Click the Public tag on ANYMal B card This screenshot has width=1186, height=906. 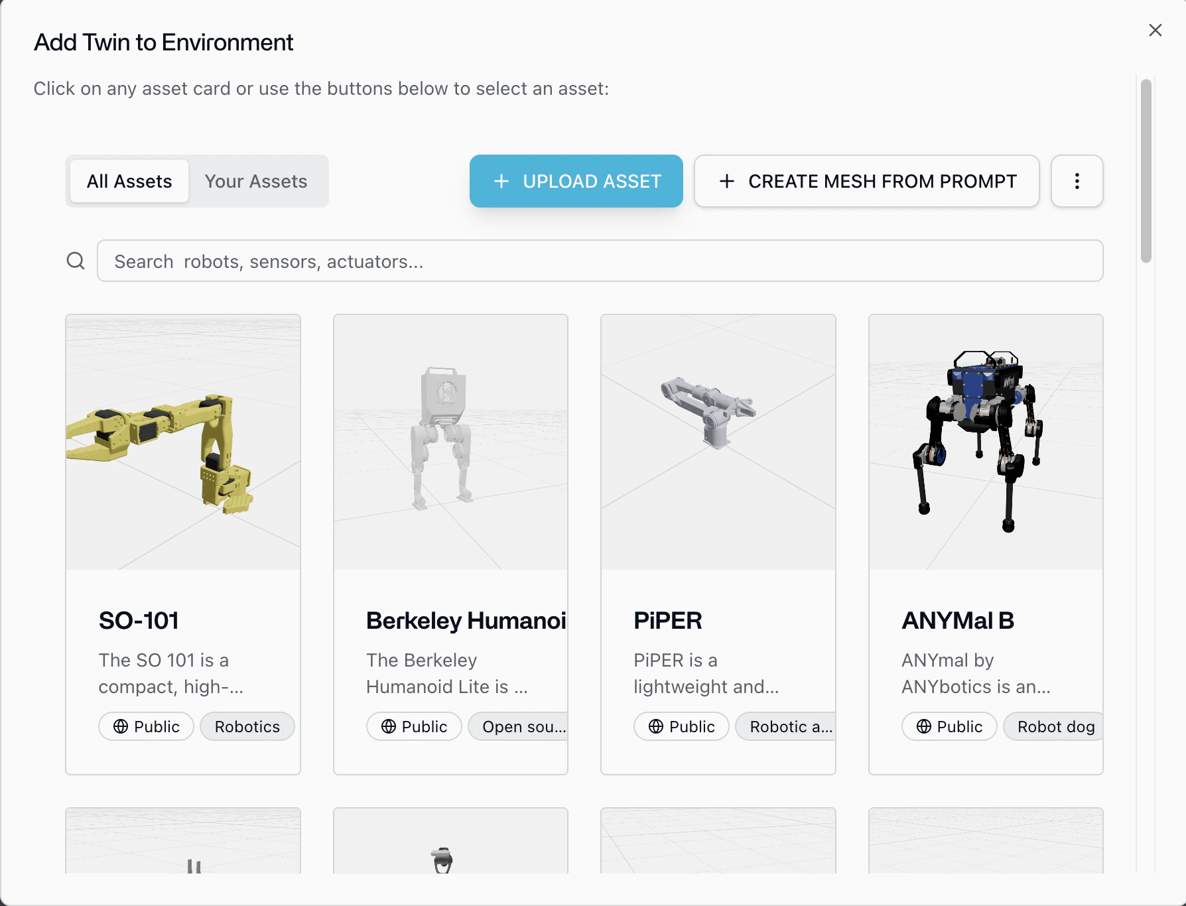click(x=949, y=726)
